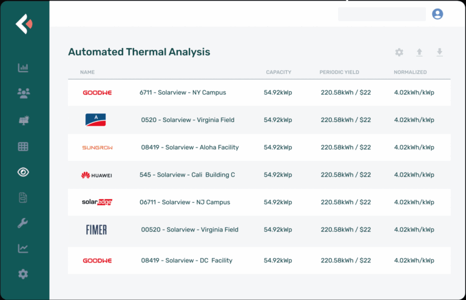Sort by the NORMALIZED column header
Viewport: 466px width, 300px height.
[410, 72]
